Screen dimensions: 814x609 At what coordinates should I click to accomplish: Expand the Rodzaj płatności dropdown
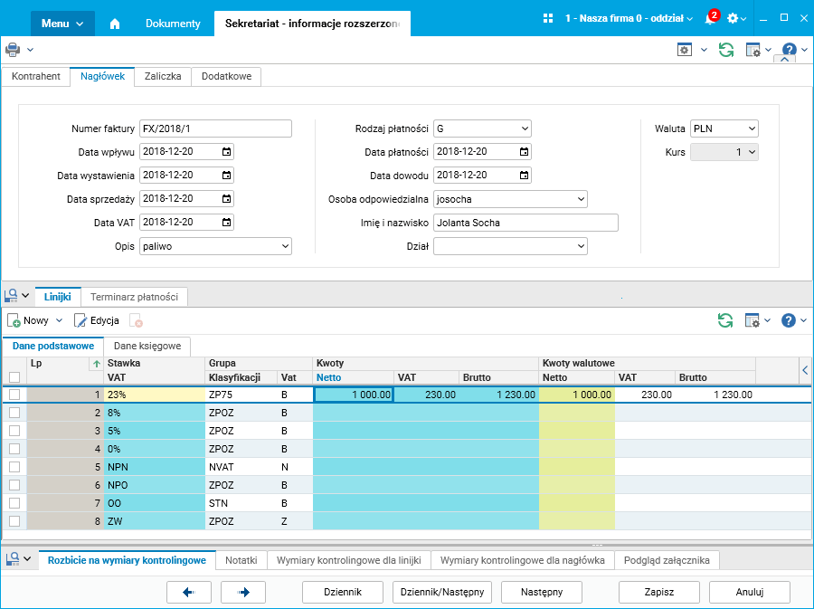pos(524,128)
